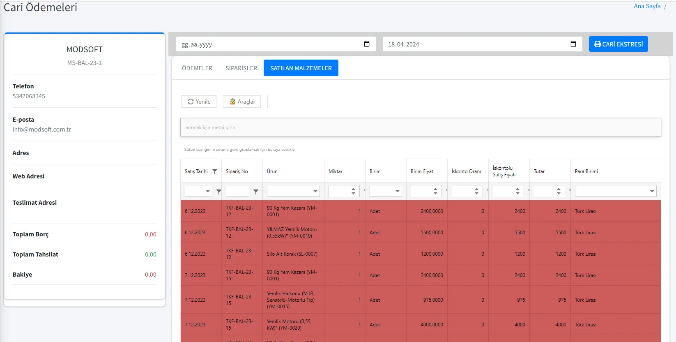Click the funnel icon beside Satış Tarihi filter box
This screenshot has height=342, width=676.
pyautogui.click(x=219, y=192)
